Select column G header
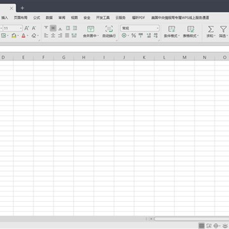 (x=64, y=57)
